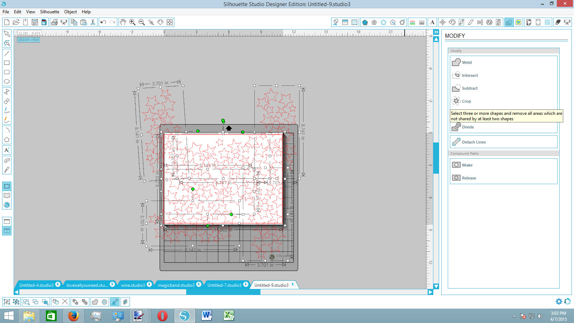Screen dimensions: 574x323
Task: Click the Cut scissors icon
Action: tap(93, 22)
